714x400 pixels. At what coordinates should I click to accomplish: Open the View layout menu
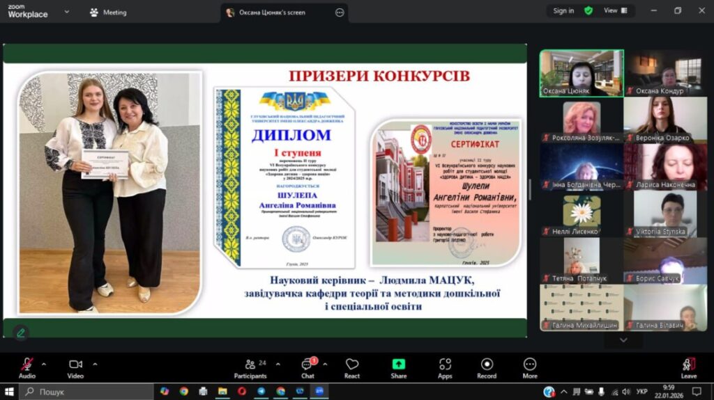[x=615, y=10]
